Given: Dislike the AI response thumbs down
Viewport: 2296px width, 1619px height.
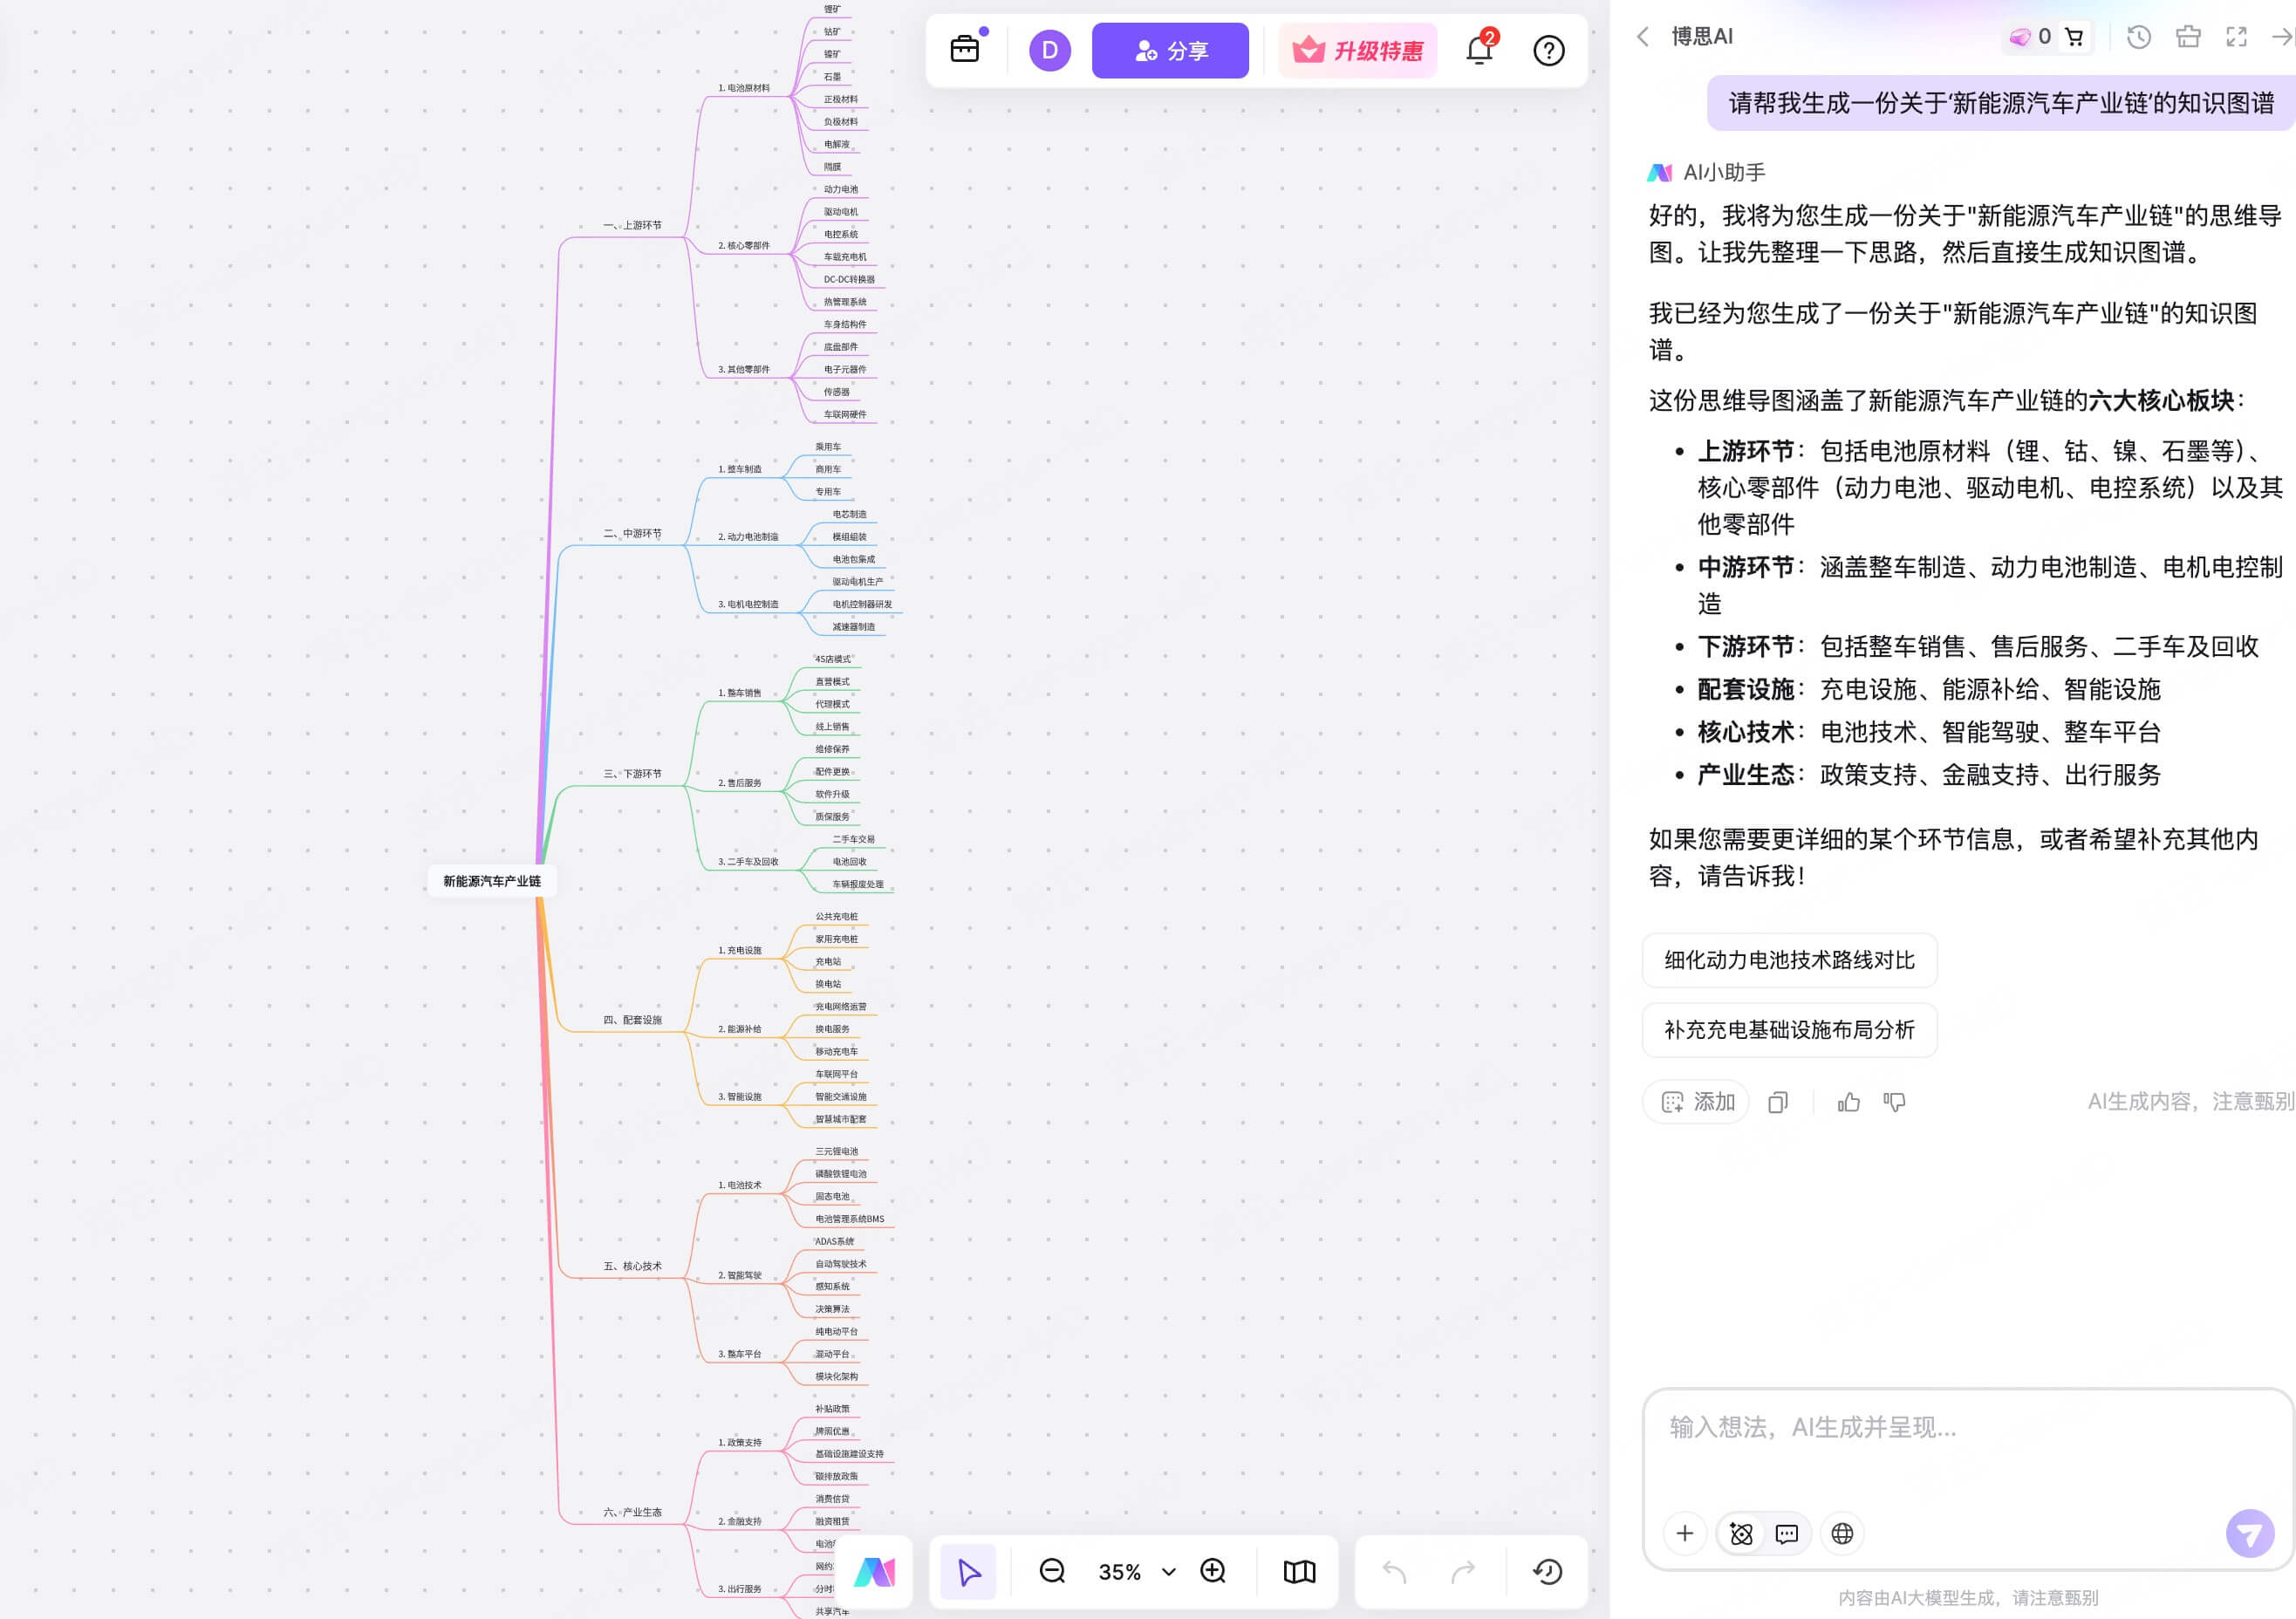Looking at the screenshot, I should pos(1894,1102).
